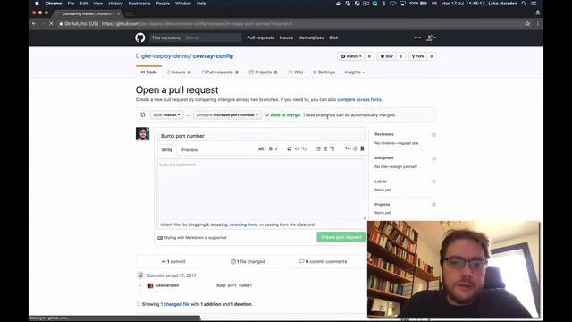The image size is (572, 322).
Task: Open Gist in the header nav
Action: (333, 38)
